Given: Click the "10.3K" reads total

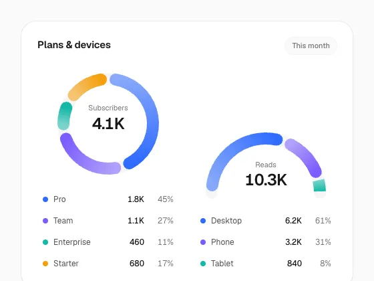Looking at the screenshot, I should (266, 180).
